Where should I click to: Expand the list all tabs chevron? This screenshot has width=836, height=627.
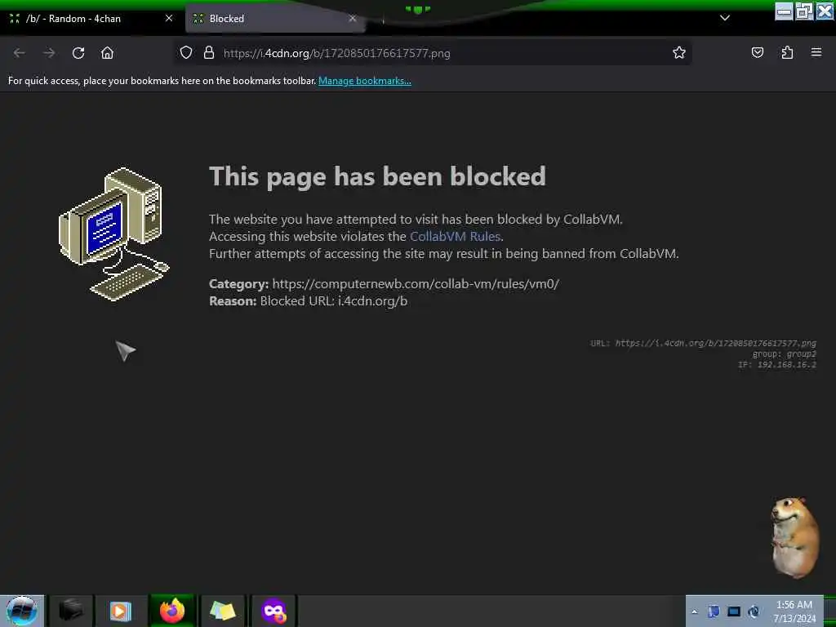(725, 18)
